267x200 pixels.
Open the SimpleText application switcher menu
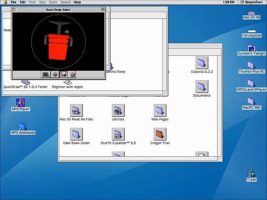[251, 2]
